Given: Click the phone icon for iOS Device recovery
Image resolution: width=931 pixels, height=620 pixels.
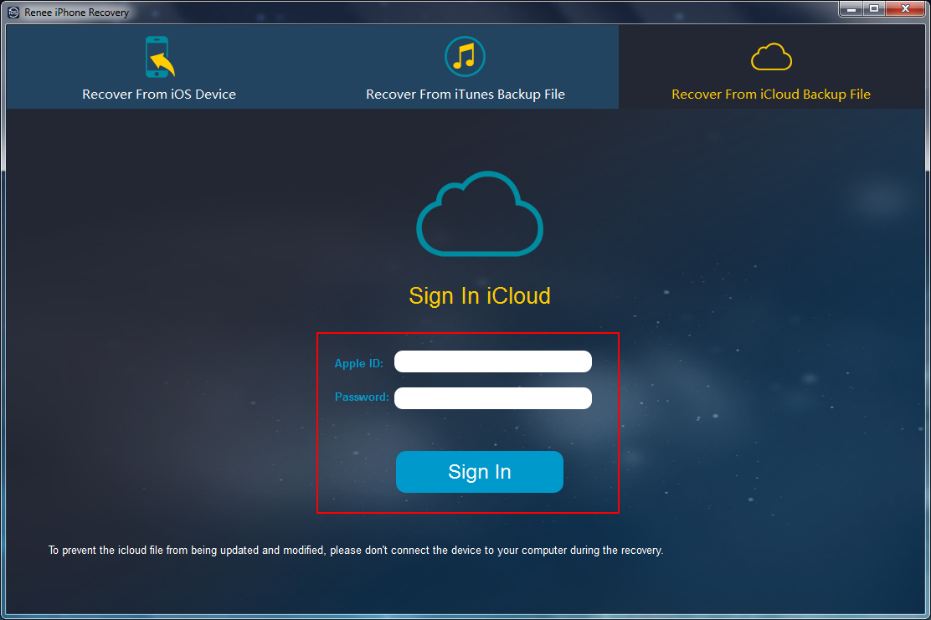Looking at the screenshot, I should coord(158,56).
